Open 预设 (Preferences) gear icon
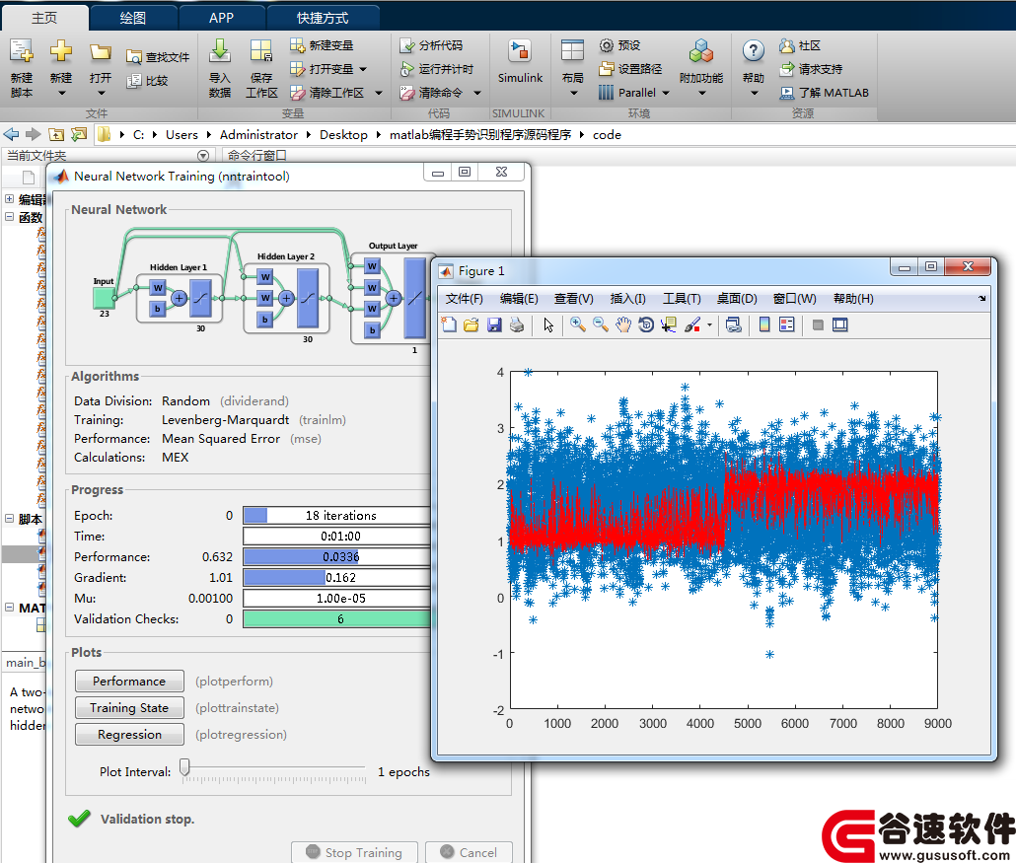Screen dimensions: 1016x863 (606, 45)
